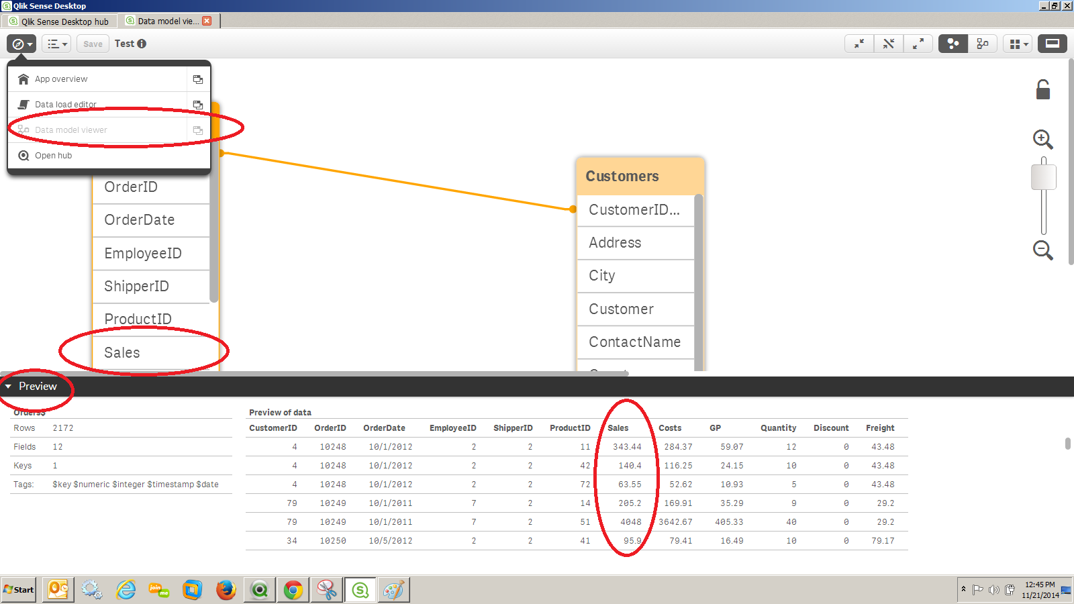1074x604 pixels.
Task: Collapse the Preview panel triangle
Action: coord(8,387)
